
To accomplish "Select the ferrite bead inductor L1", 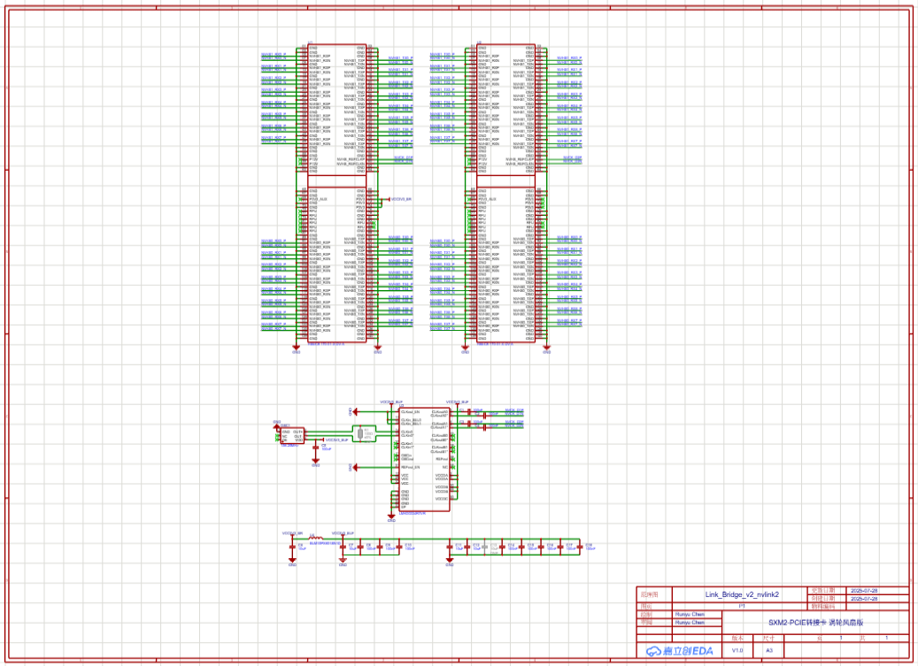I will (x=313, y=537).
